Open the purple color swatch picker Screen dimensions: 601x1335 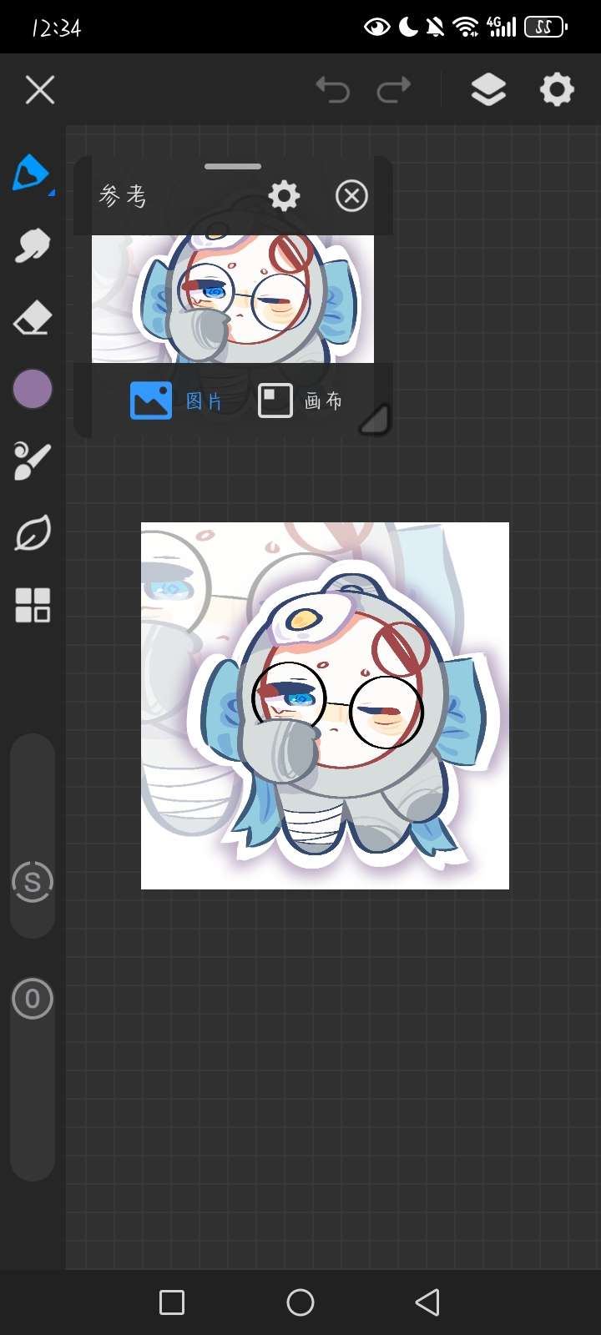point(33,390)
